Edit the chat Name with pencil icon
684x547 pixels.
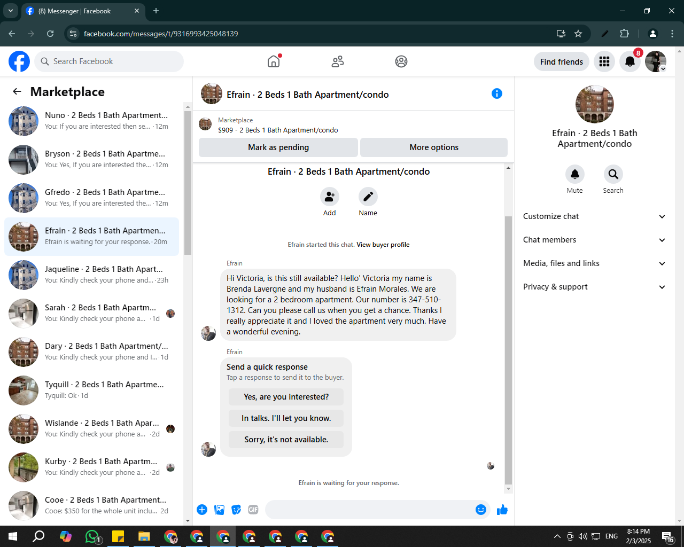[368, 197]
